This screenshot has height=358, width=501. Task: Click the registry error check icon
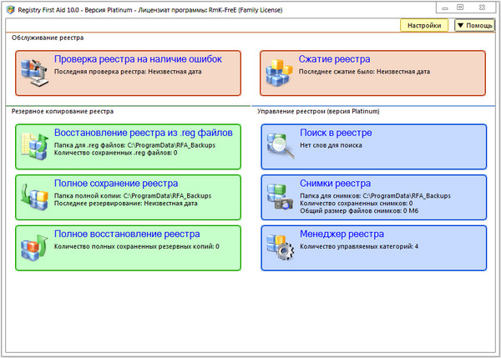coord(35,73)
